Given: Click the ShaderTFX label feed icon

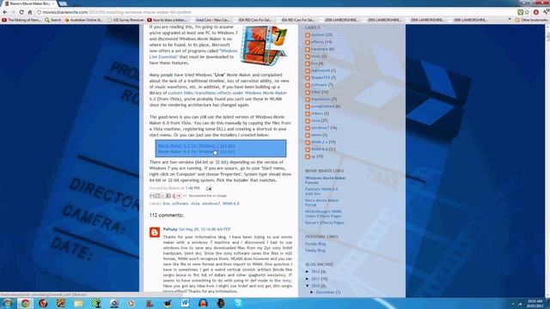Looking at the screenshot, I should pyautogui.click(x=308, y=78).
